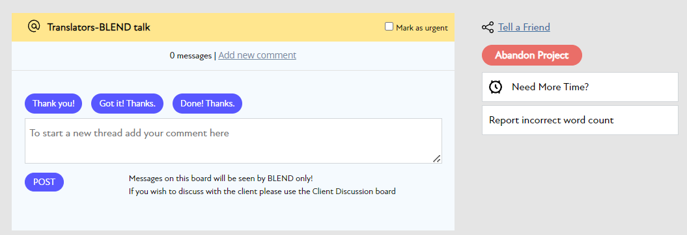This screenshot has height=235, width=687.
Task: Expand the Need More Time? panel
Action: point(580,87)
